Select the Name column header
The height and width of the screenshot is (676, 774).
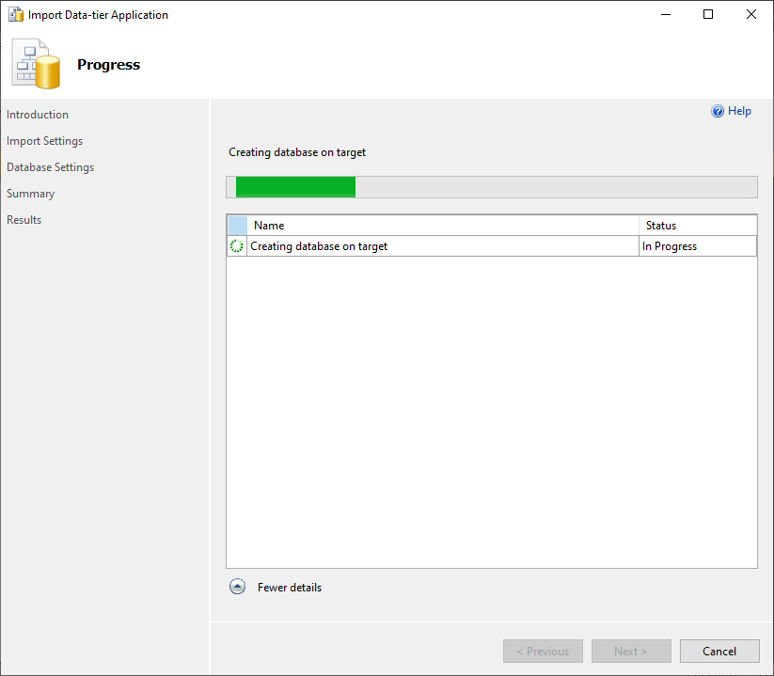coord(269,225)
